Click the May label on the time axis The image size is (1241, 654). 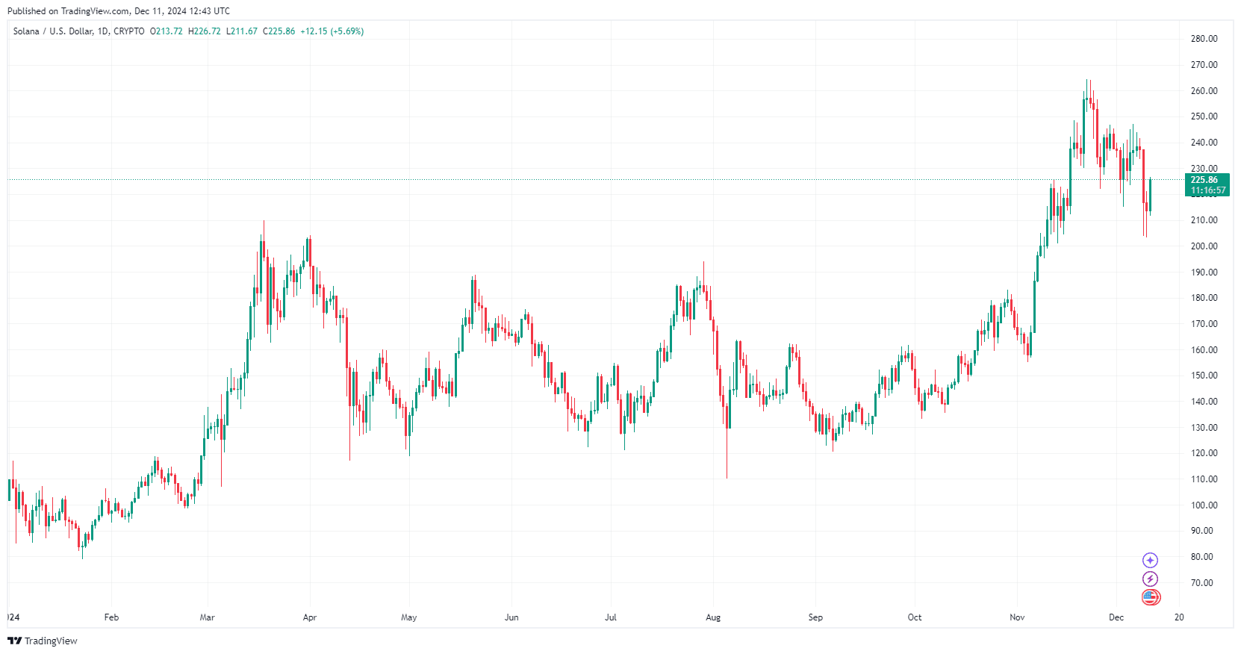coord(409,617)
